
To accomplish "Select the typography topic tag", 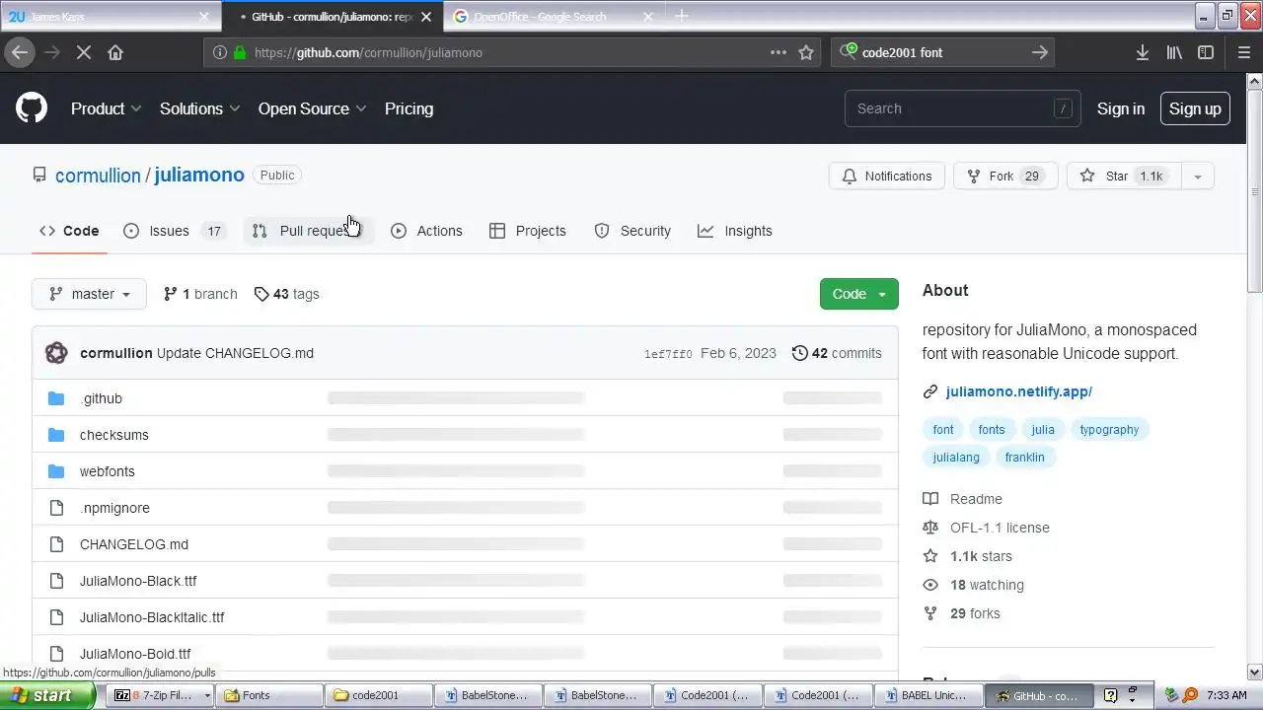I will tap(1109, 430).
